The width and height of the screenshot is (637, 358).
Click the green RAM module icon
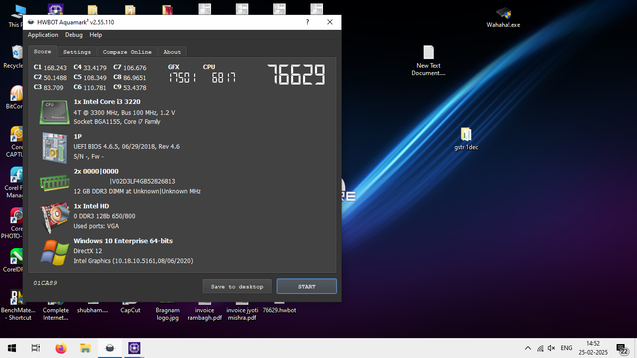(55, 182)
